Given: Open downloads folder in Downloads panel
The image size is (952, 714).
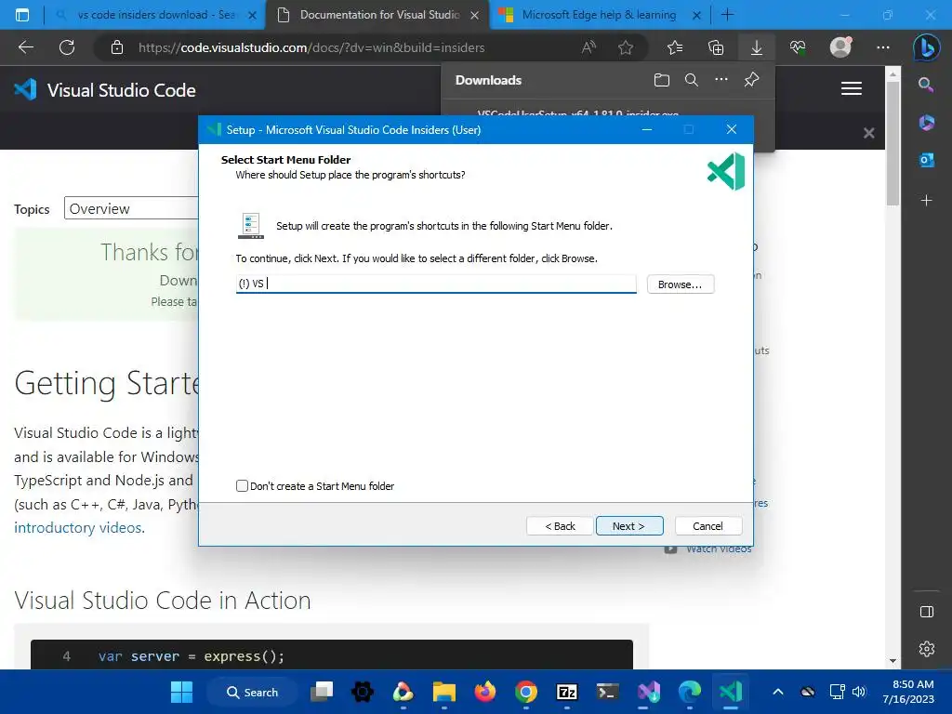Looking at the screenshot, I should (662, 80).
